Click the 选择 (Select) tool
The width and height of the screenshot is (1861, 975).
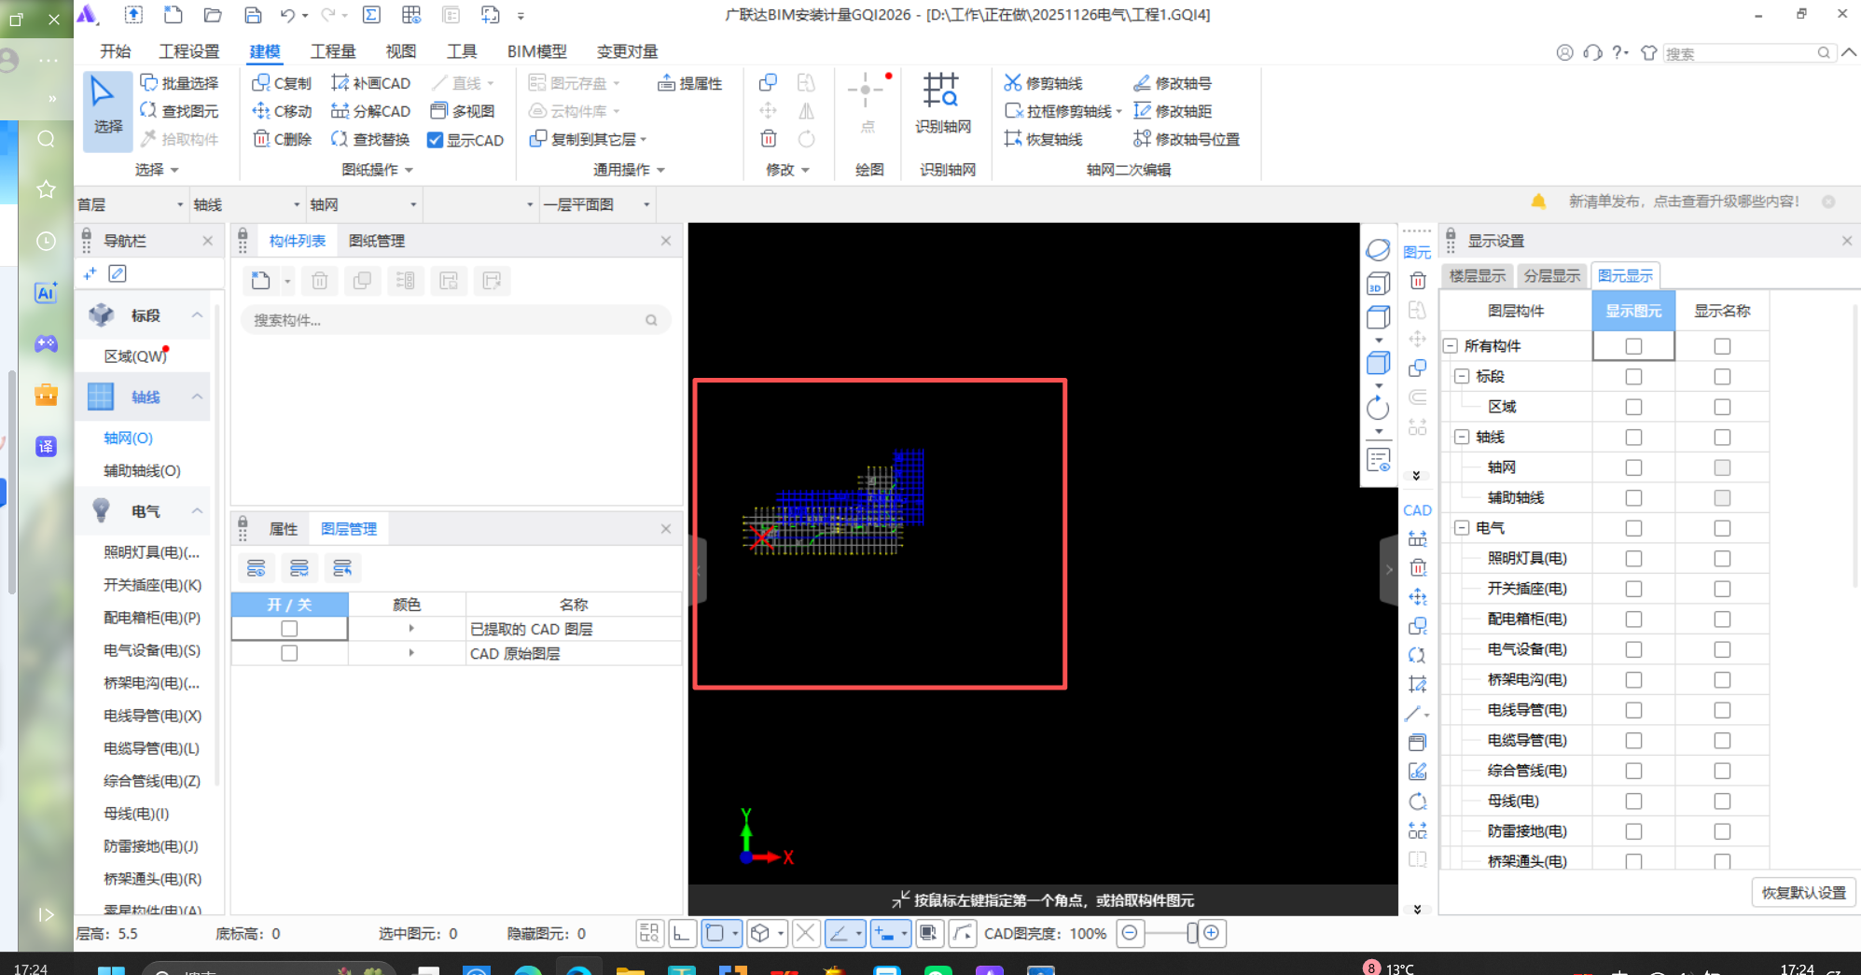coord(107,111)
